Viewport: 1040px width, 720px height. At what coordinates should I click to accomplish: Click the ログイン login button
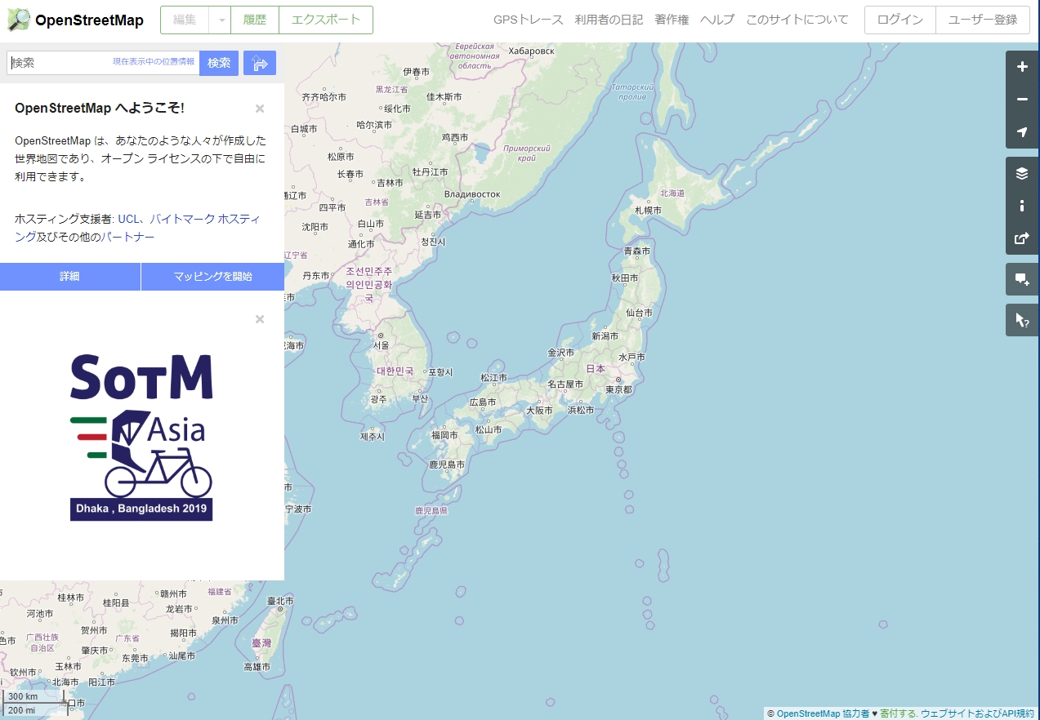point(900,20)
